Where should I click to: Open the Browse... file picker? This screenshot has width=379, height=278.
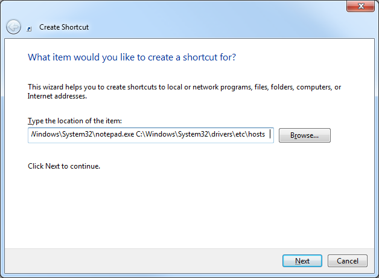pyautogui.click(x=305, y=135)
